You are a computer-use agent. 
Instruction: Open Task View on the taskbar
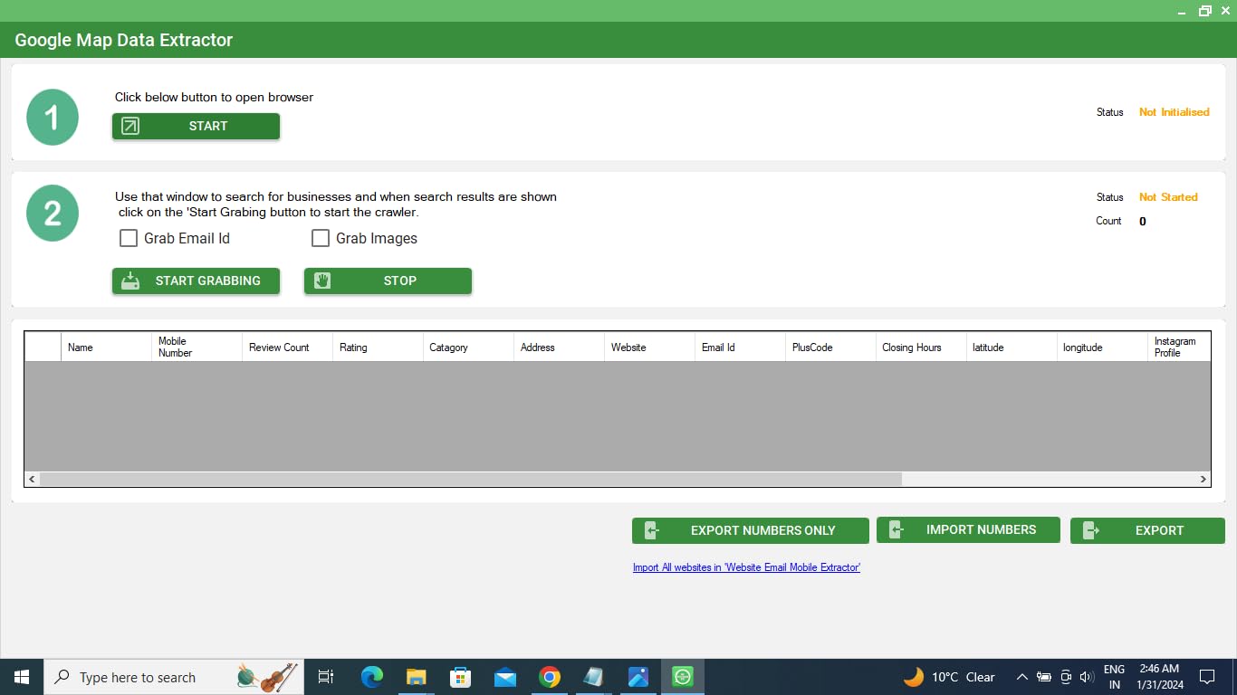click(x=326, y=677)
